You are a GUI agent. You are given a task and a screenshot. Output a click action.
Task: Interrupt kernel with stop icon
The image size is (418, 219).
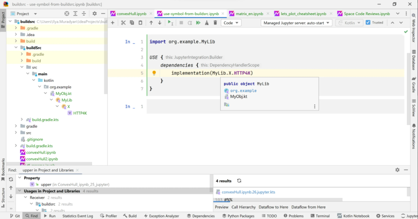[181, 23]
